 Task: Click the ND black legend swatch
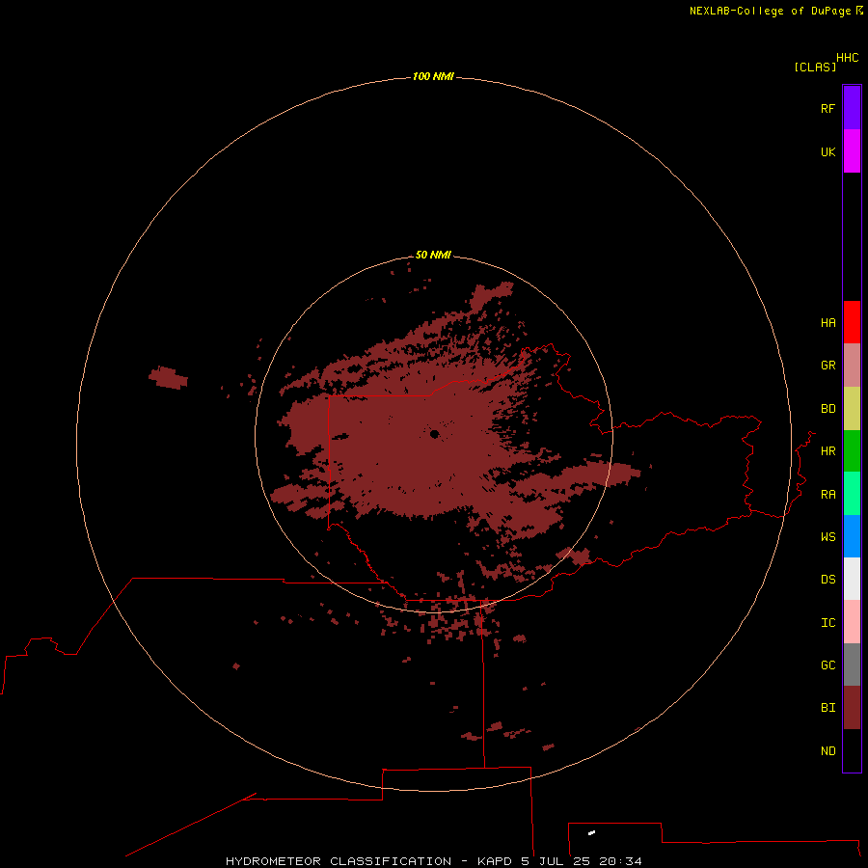[852, 750]
